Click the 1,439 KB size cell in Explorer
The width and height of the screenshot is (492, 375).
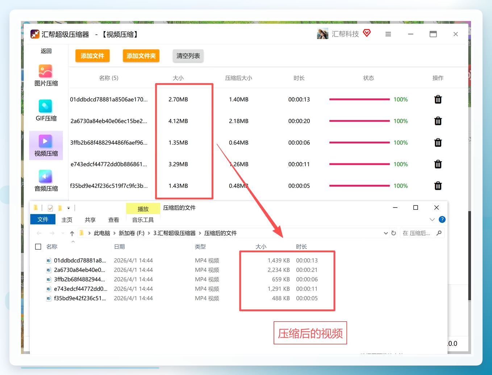279,261
